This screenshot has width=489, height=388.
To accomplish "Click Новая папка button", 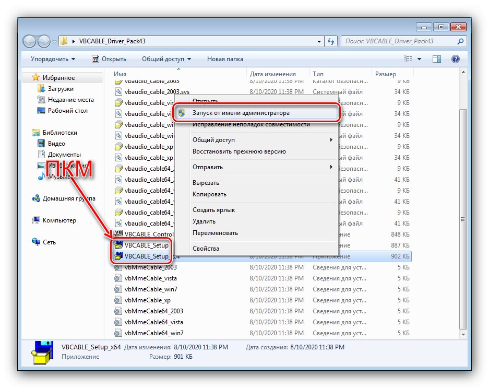I will (225, 59).
